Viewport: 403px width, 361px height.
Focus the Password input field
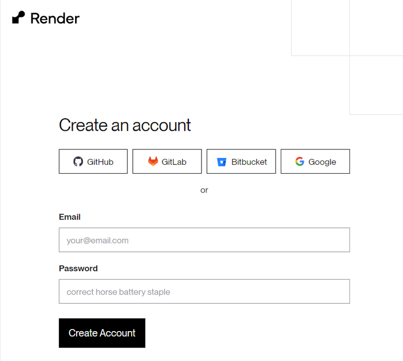pyautogui.click(x=204, y=291)
